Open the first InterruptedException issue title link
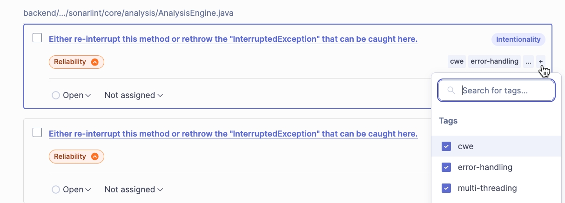This screenshot has height=203, width=565. [x=233, y=39]
